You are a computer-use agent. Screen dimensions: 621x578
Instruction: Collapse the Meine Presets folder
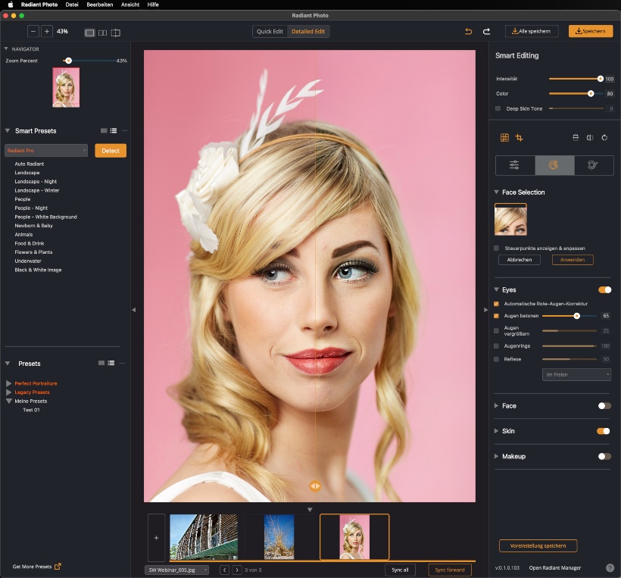8,401
